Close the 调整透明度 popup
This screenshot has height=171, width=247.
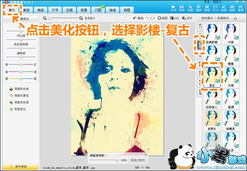pyautogui.click(x=146, y=155)
